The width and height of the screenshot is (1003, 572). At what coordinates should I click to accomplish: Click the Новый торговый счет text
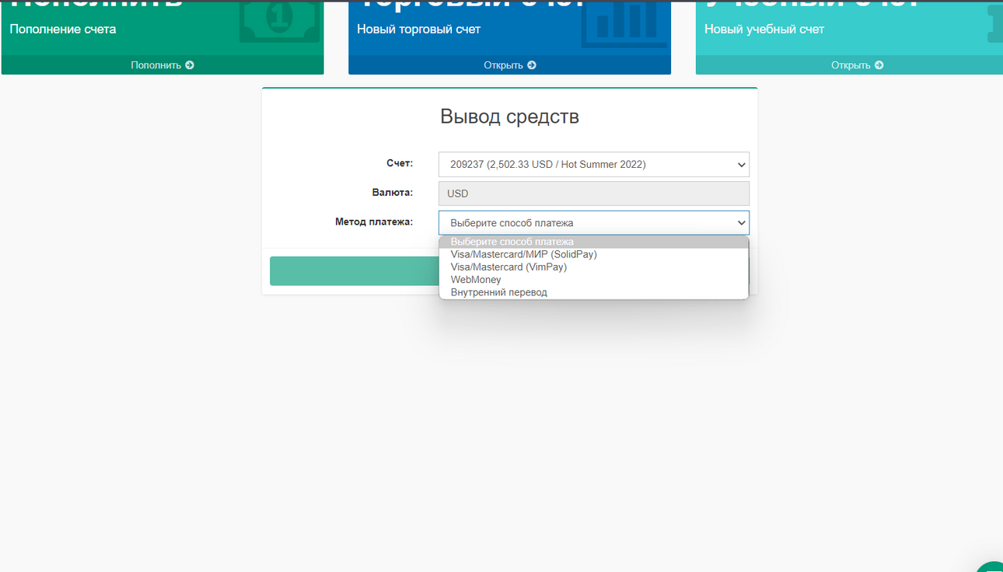[418, 30]
